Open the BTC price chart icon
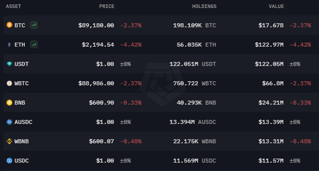 point(34,25)
